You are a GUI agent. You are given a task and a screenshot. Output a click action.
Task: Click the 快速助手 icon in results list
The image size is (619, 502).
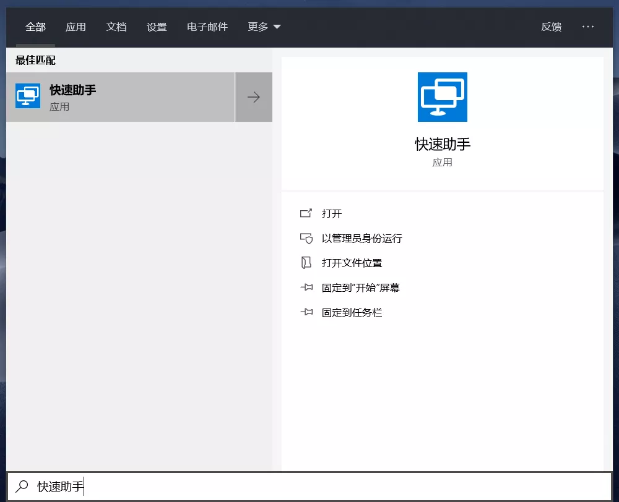tap(28, 96)
